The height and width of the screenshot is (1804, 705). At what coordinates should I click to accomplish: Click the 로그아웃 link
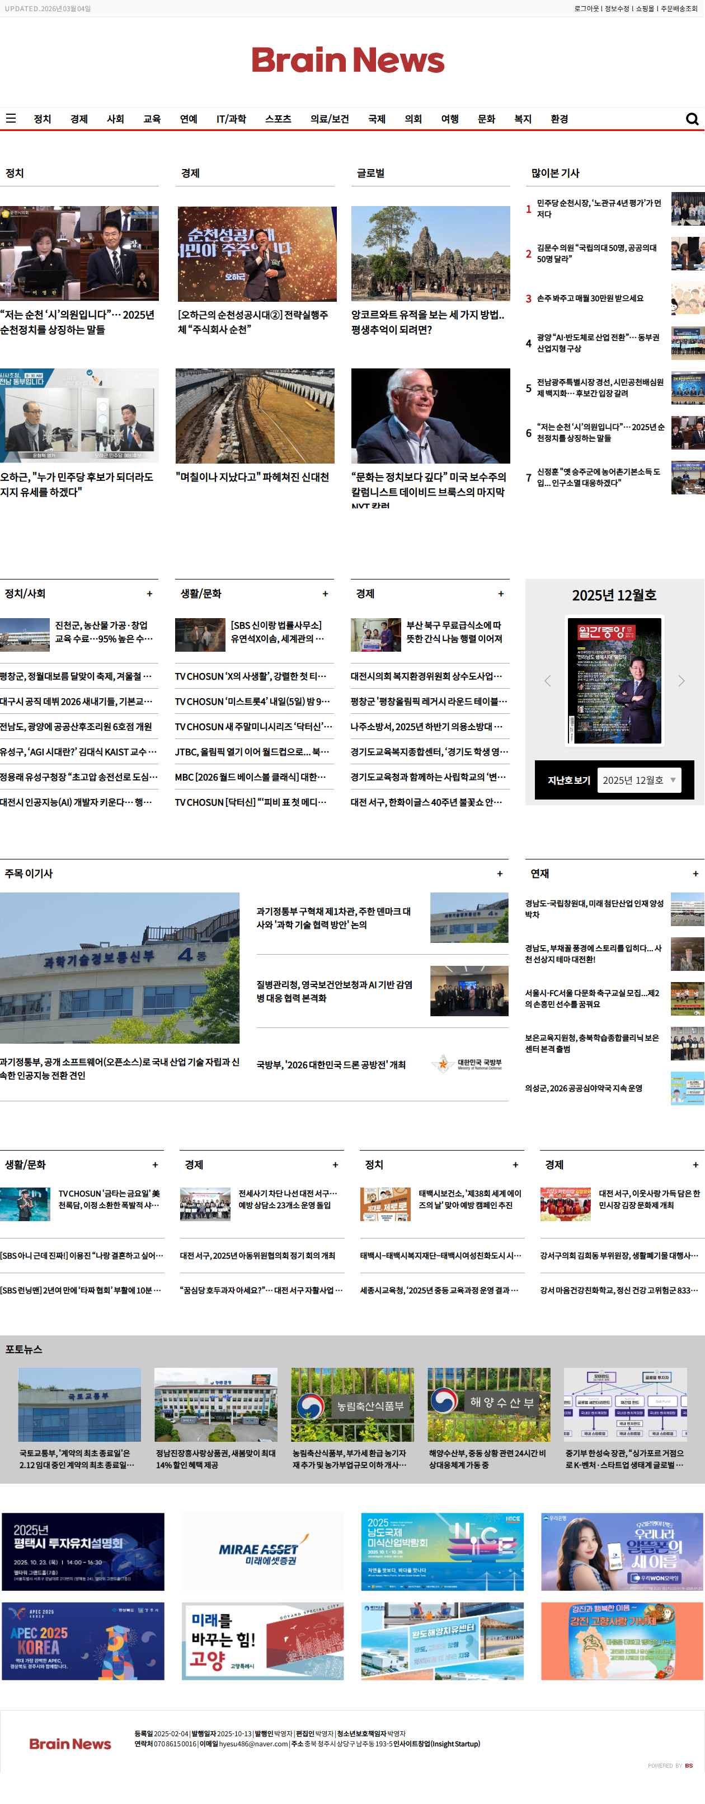[x=586, y=8]
